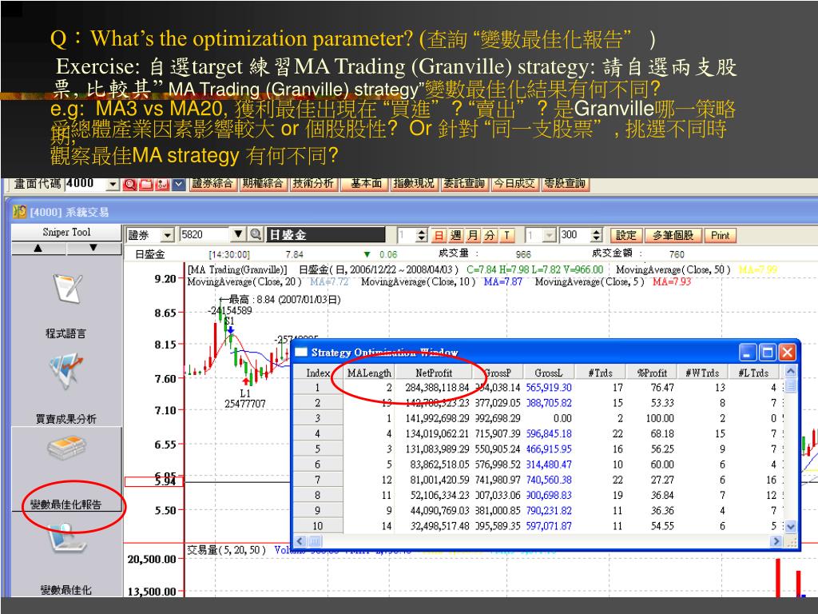The height and width of the screenshot is (614, 818).
Task: Click the stepper beside the 300 field
Action: (x=596, y=236)
